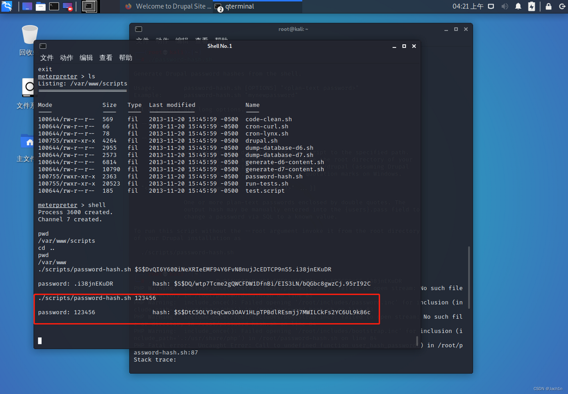Click the 04:21 clock in the panel
Image resolution: width=568 pixels, height=394 pixels.
pos(468,6)
